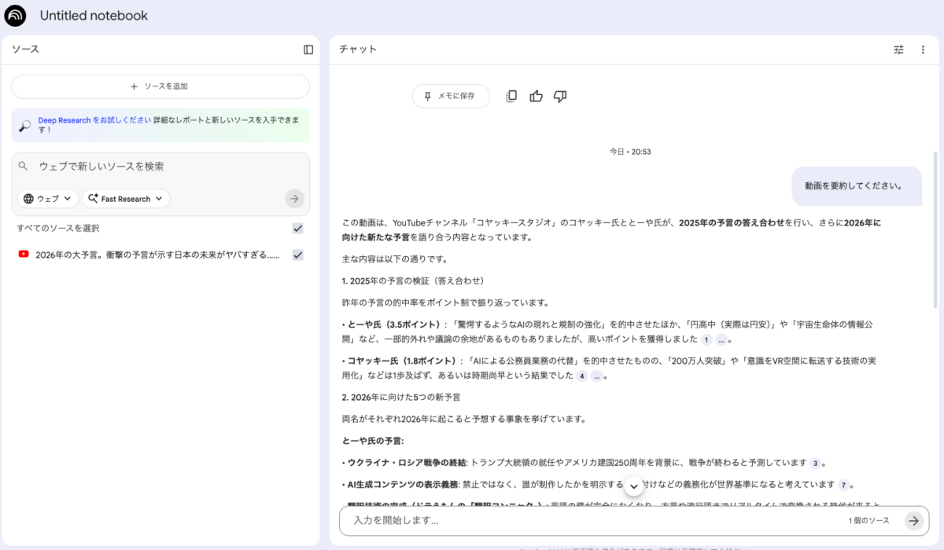Open the Deep Research をお試しください link

point(94,120)
